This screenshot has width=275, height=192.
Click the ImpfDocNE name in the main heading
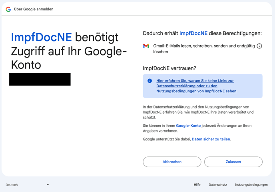[41, 37]
